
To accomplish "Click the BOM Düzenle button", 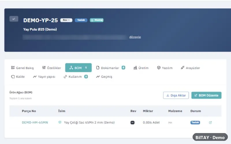I will [x=206, y=95].
